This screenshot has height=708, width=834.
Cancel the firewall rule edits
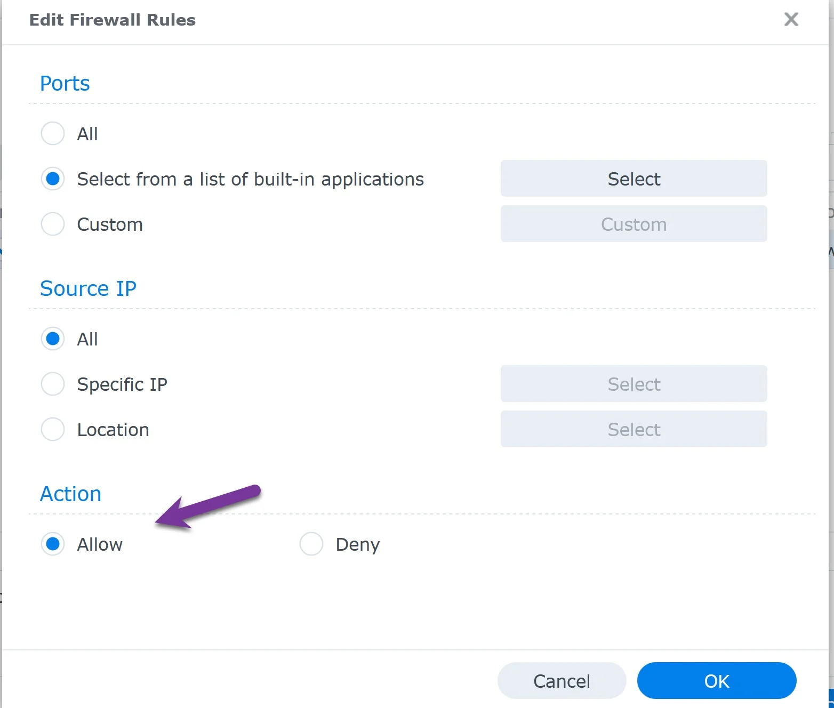tap(561, 680)
